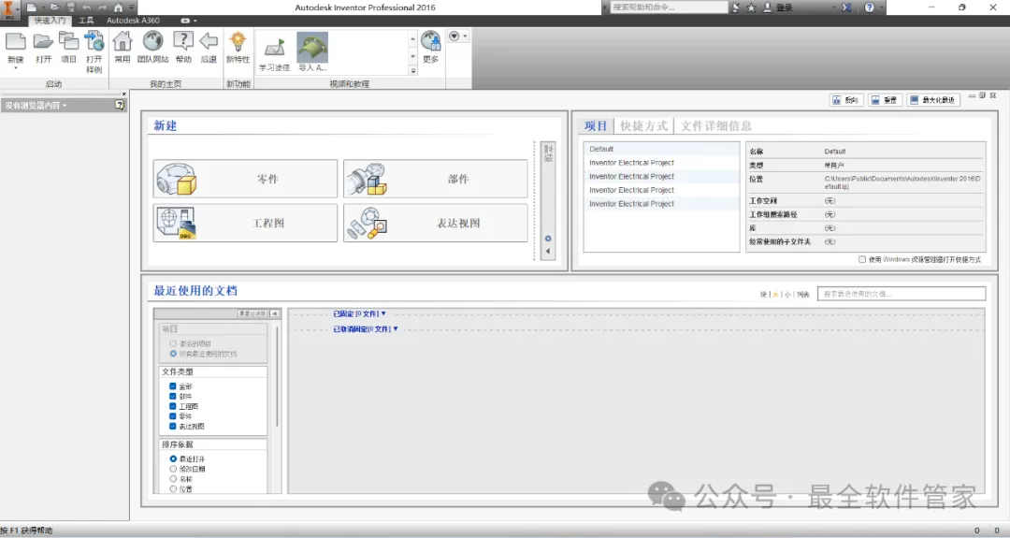Open the 项目 ribbon button

point(68,48)
